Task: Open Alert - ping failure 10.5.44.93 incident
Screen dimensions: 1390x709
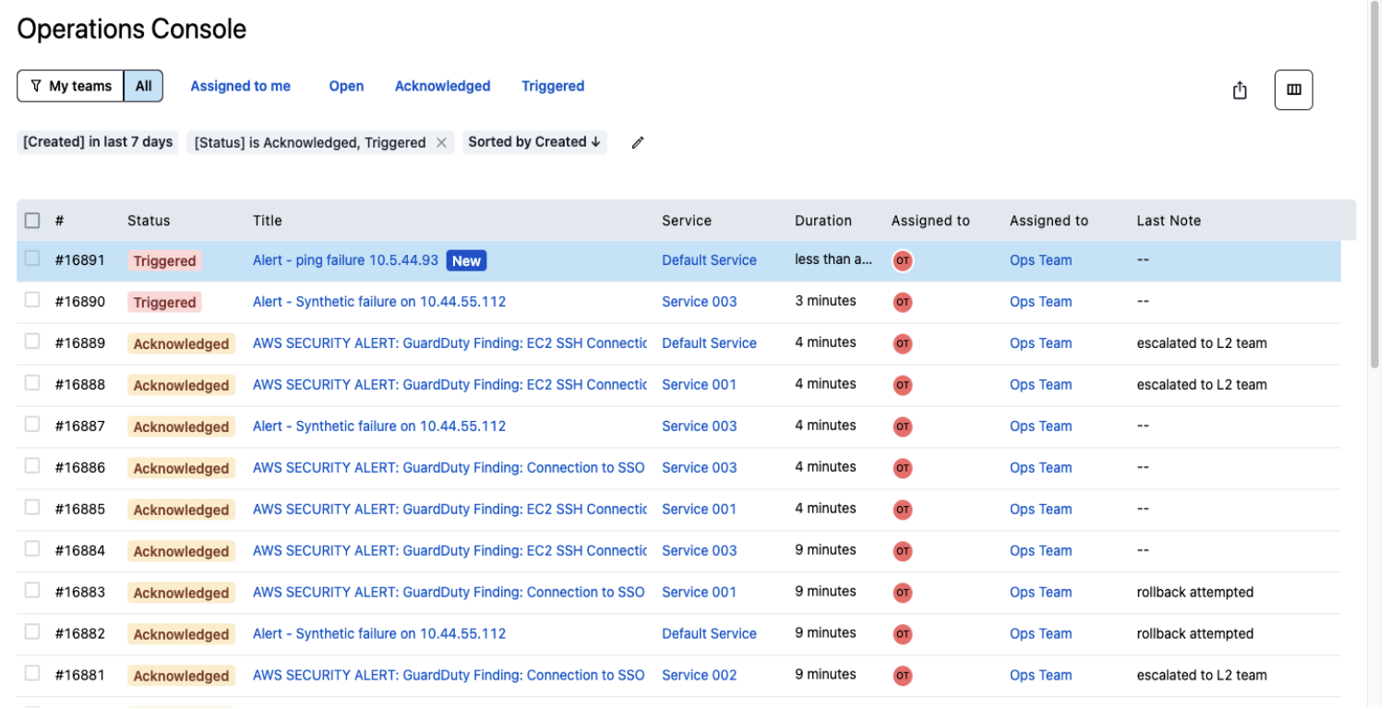Action: coord(345,260)
